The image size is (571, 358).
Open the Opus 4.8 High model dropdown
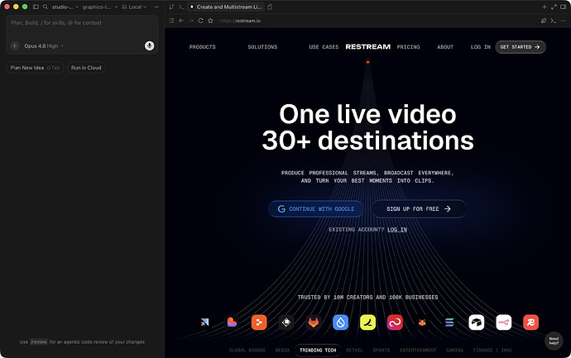click(44, 45)
